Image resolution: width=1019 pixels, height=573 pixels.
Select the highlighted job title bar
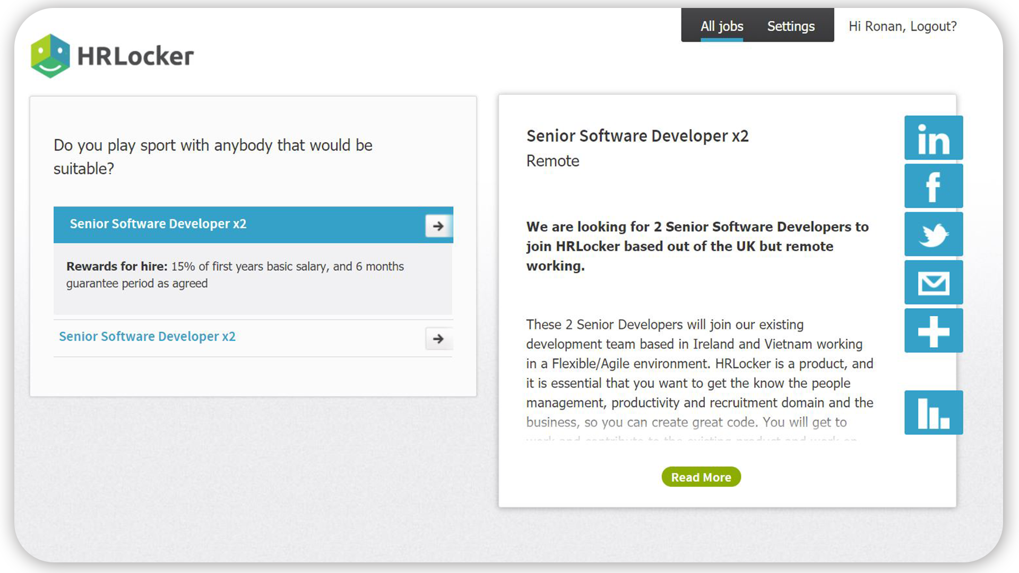pyautogui.click(x=158, y=223)
